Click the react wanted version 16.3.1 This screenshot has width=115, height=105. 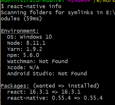pos(39,92)
